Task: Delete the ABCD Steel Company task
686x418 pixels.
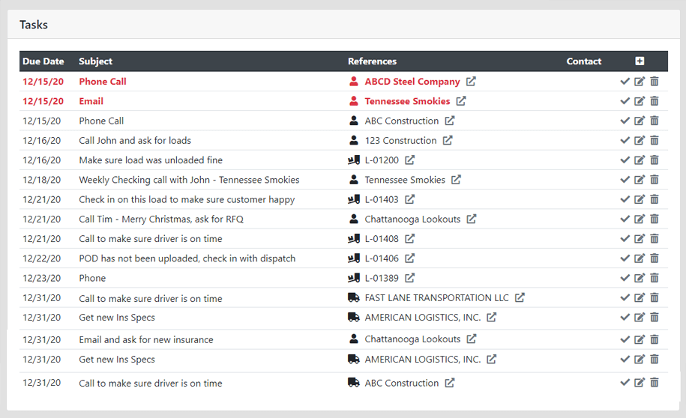Action: [655, 82]
